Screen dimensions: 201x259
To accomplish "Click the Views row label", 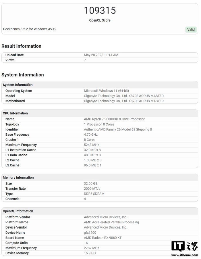I will [10, 60].
